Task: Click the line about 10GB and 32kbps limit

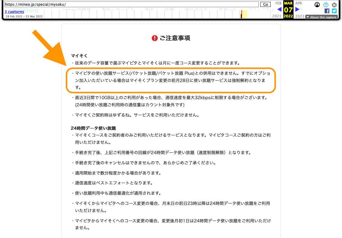Action: (170, 101)
